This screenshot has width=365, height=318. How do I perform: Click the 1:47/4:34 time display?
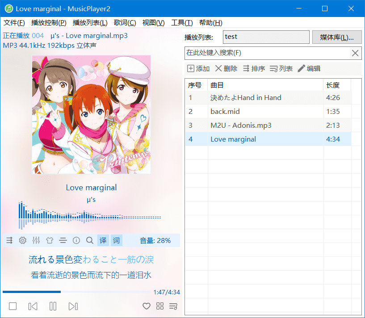click(x=167, y=292)
